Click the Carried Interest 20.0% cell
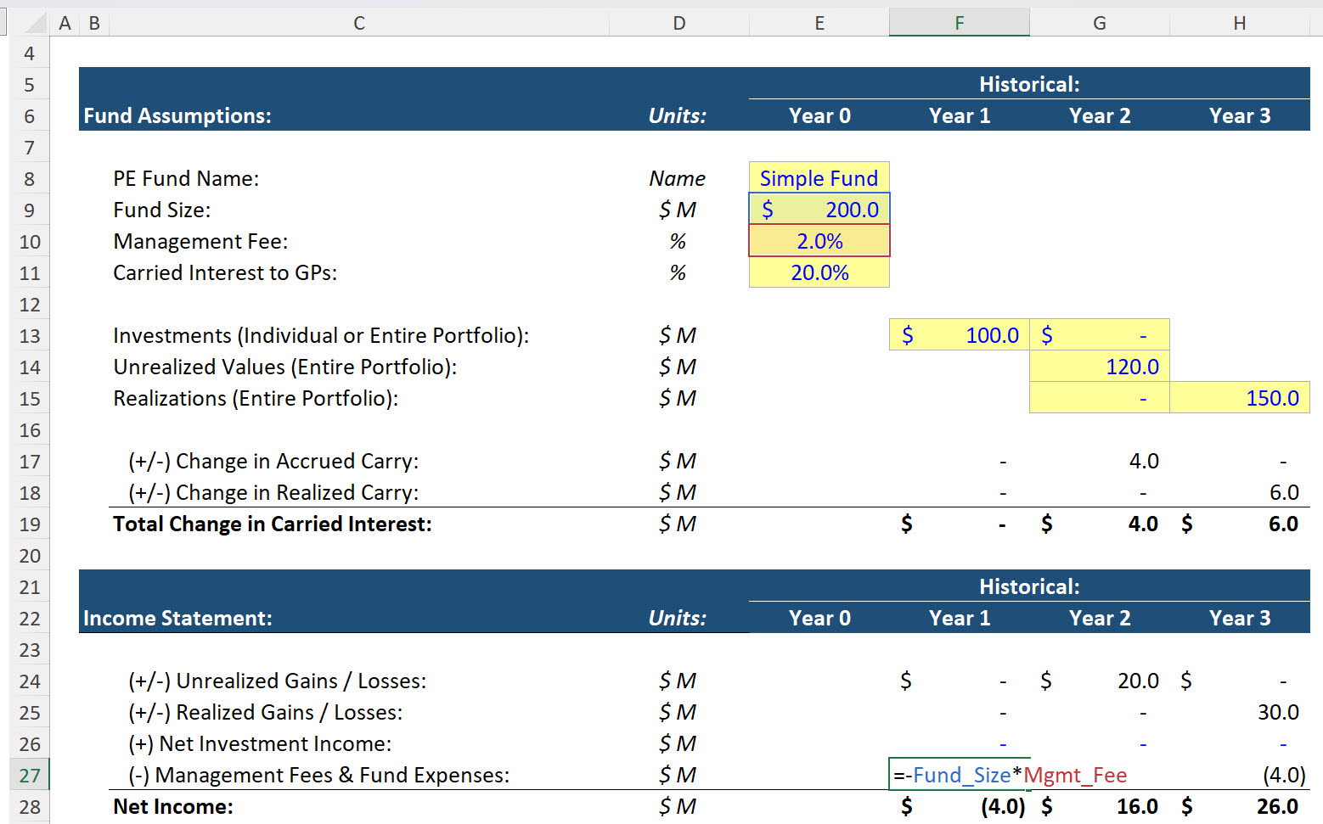Screen dimensions: 1323x824 pyautogui.click(x=819, y=272)
